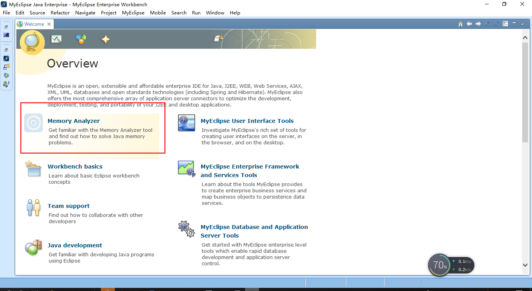532x291 pixels.
Task: Click the scrollbar down arrow
Action: pyautogui.click(x=525, y=265)
